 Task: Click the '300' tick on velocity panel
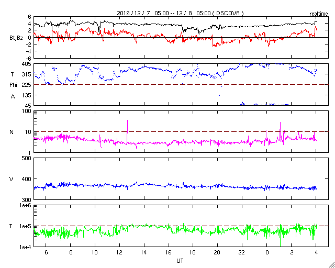point(27,200)
